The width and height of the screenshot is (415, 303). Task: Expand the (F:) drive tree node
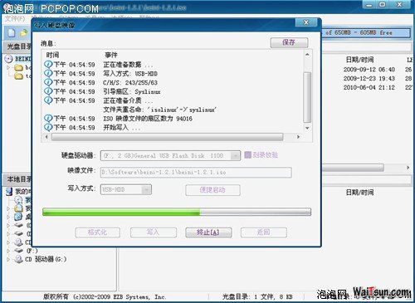[8, 251]
